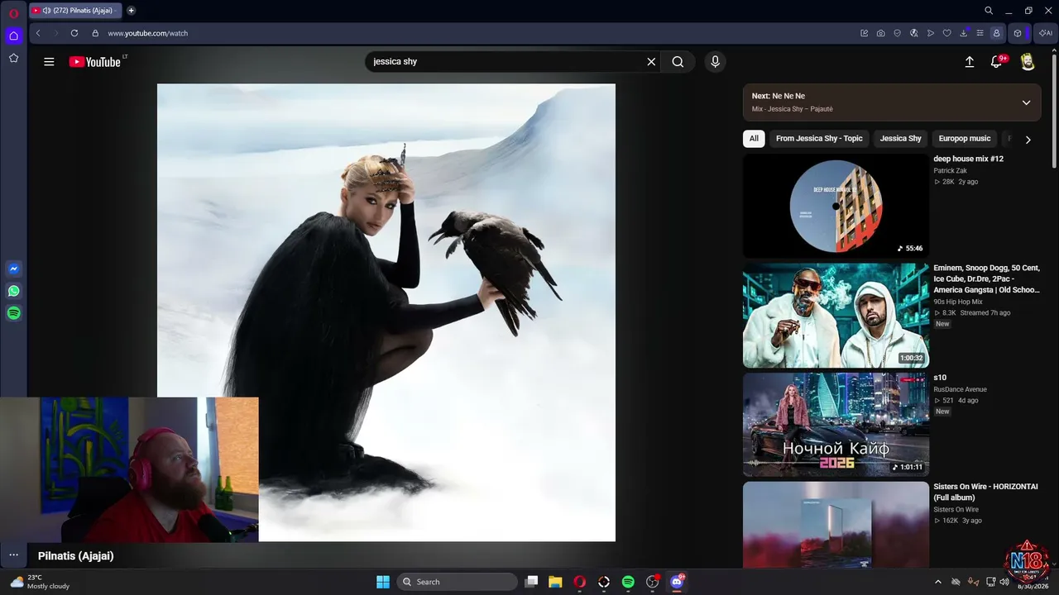Open the YouTube hamburger guide menu
The height and width of the screenshot is (595, 1059).
click(49, 61)
